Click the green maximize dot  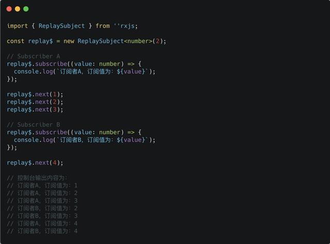click(x=26, y=9)
